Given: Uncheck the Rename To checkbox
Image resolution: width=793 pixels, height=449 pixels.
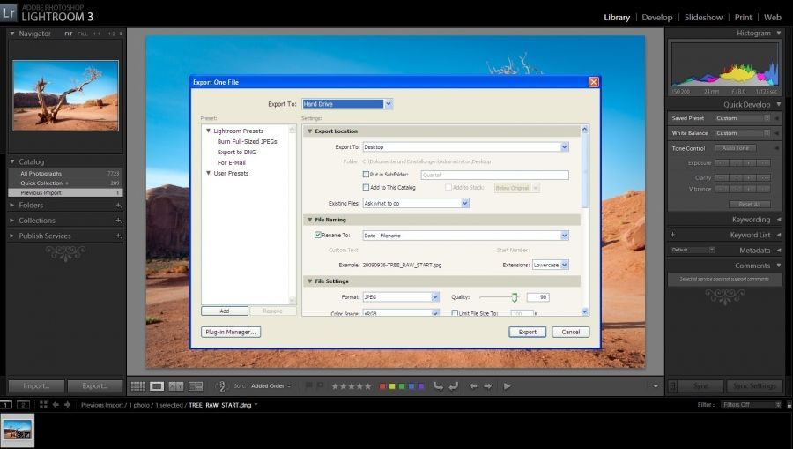Looking at the screenshot, I should (318, 236).
